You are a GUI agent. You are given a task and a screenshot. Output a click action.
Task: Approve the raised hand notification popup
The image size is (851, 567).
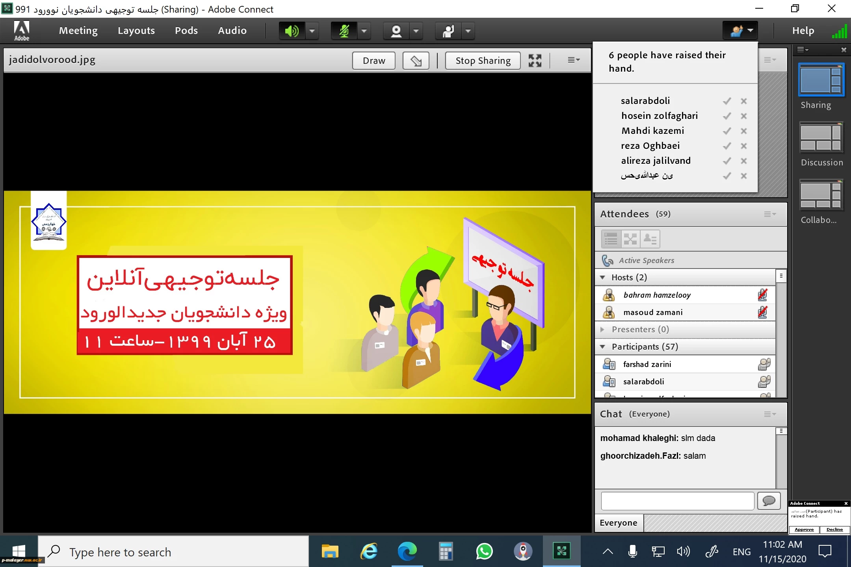click(804, 530)
